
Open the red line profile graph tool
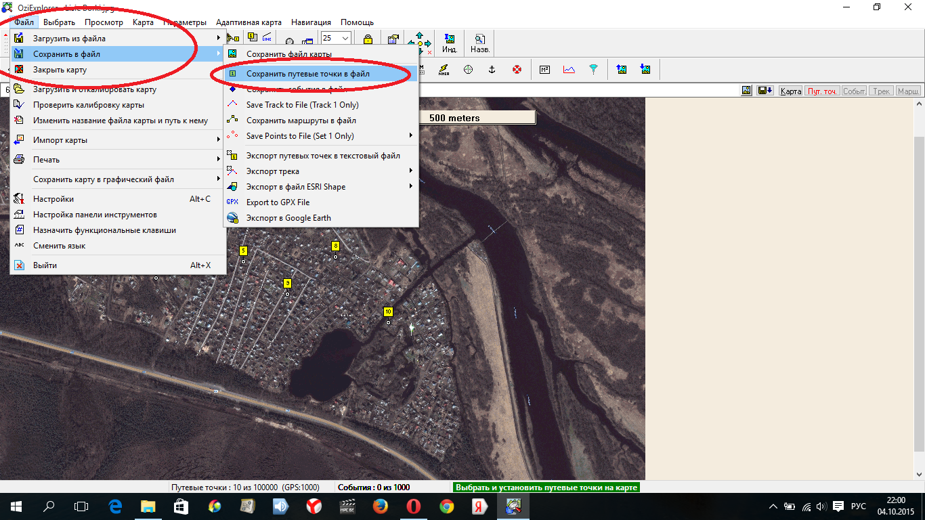point(569,69)
